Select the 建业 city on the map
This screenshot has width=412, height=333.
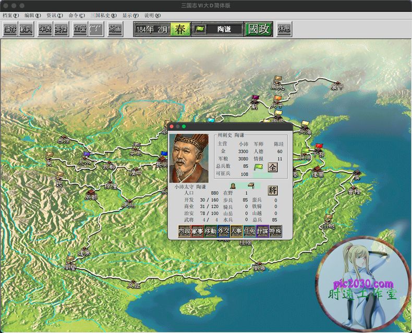point(318,171)
